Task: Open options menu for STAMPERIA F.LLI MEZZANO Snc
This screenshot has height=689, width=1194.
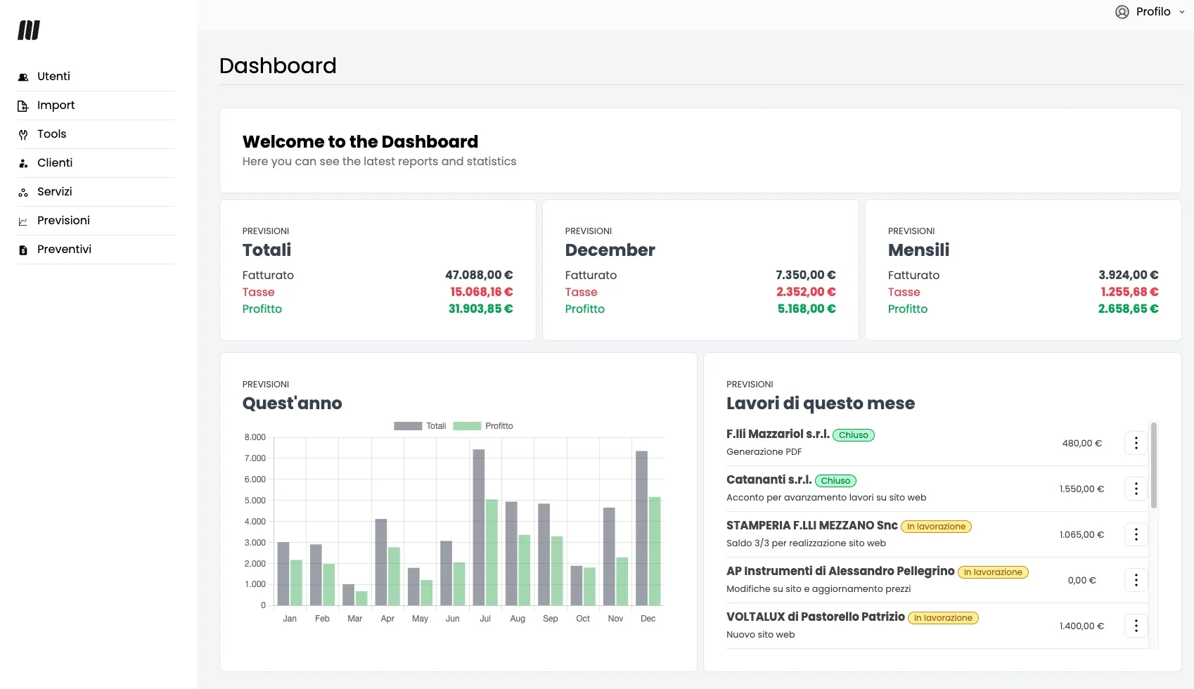Action: tap(1136, 534)
